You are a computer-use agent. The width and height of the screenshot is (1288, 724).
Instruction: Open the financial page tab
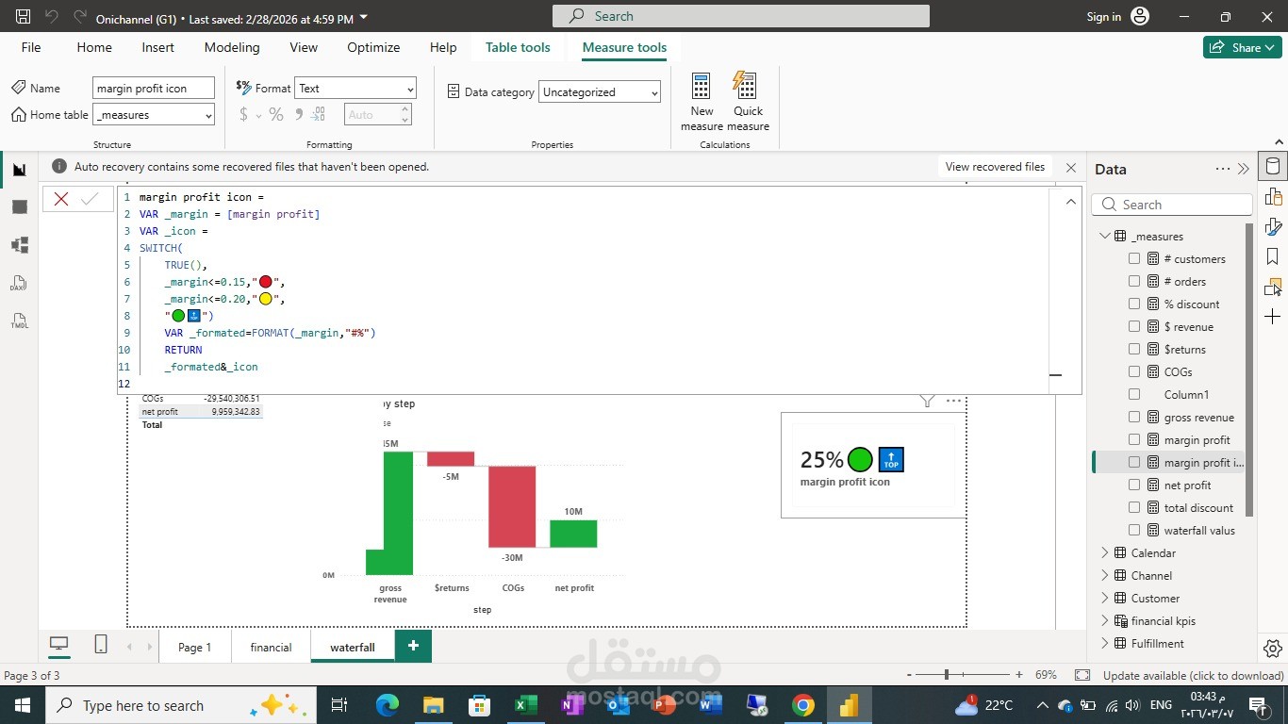tap(271, 648)
